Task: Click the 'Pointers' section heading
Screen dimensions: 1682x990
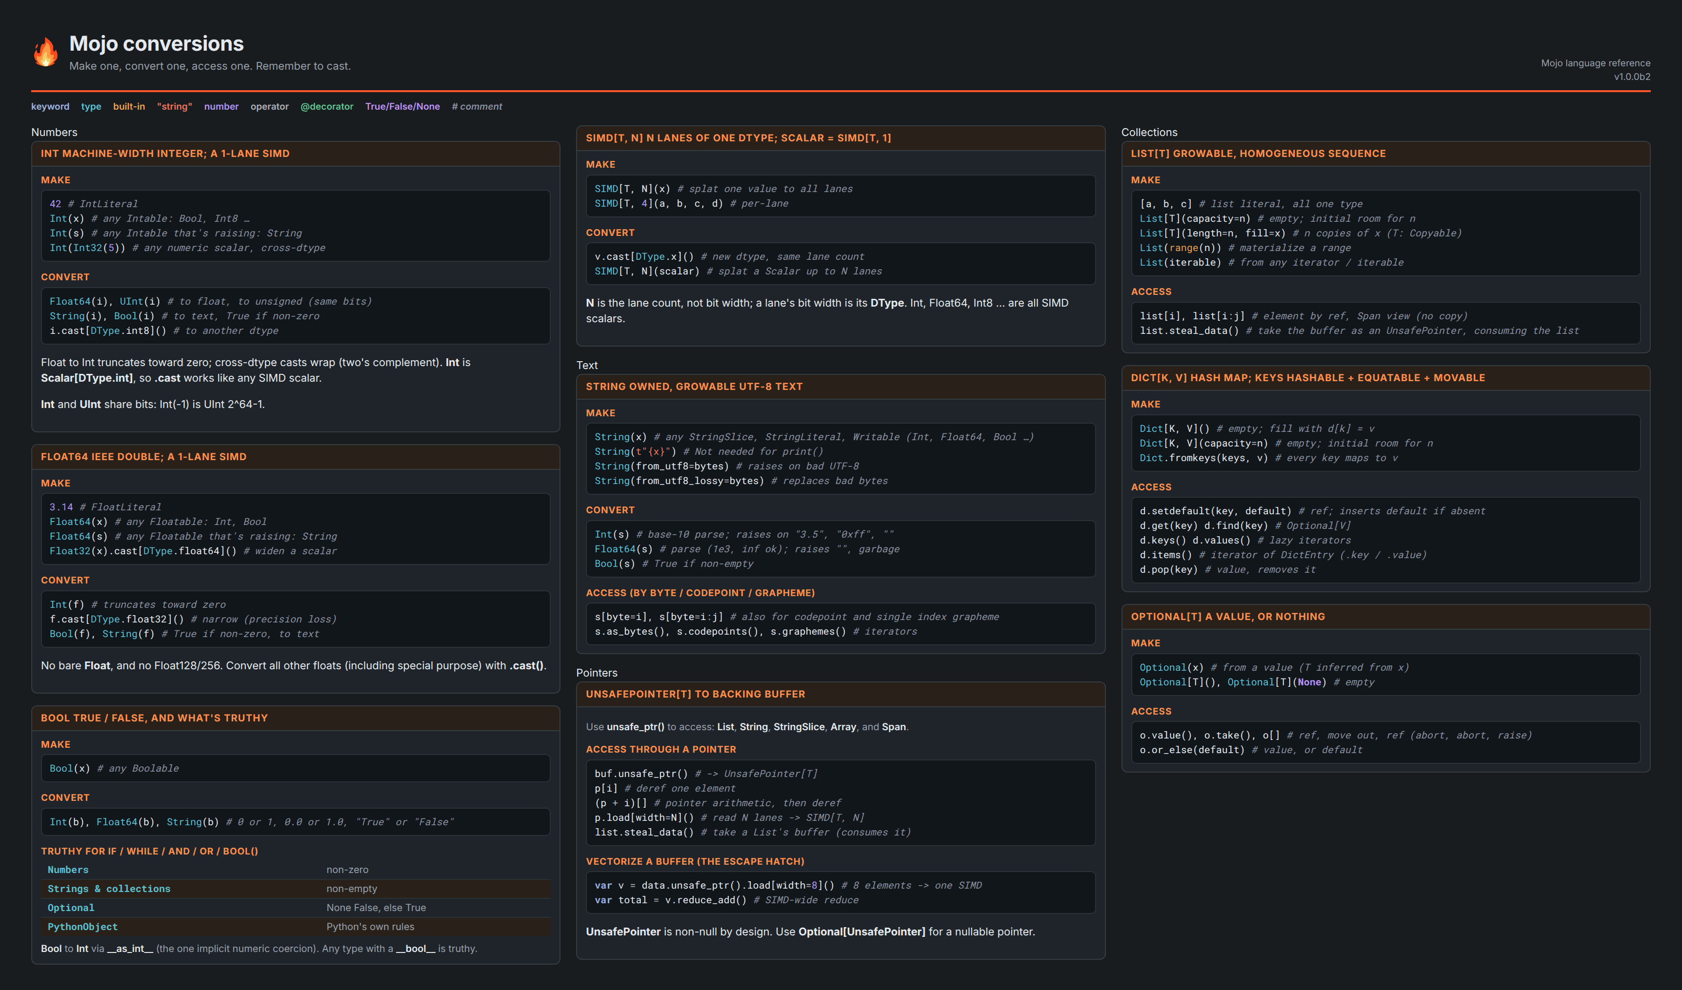Action: click(x=597, y=673)
